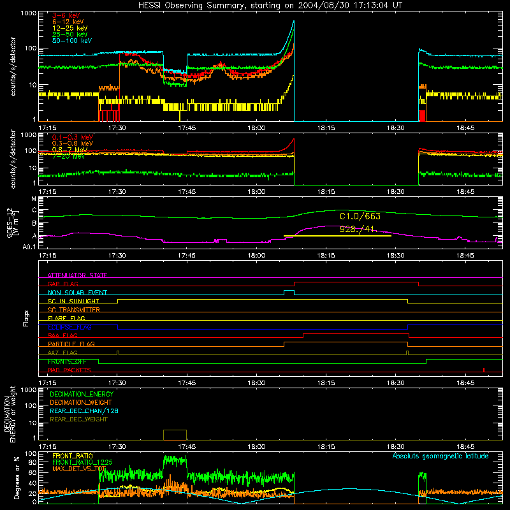Select the ECLIPSE_FLAG label

(x=69, y=327)
